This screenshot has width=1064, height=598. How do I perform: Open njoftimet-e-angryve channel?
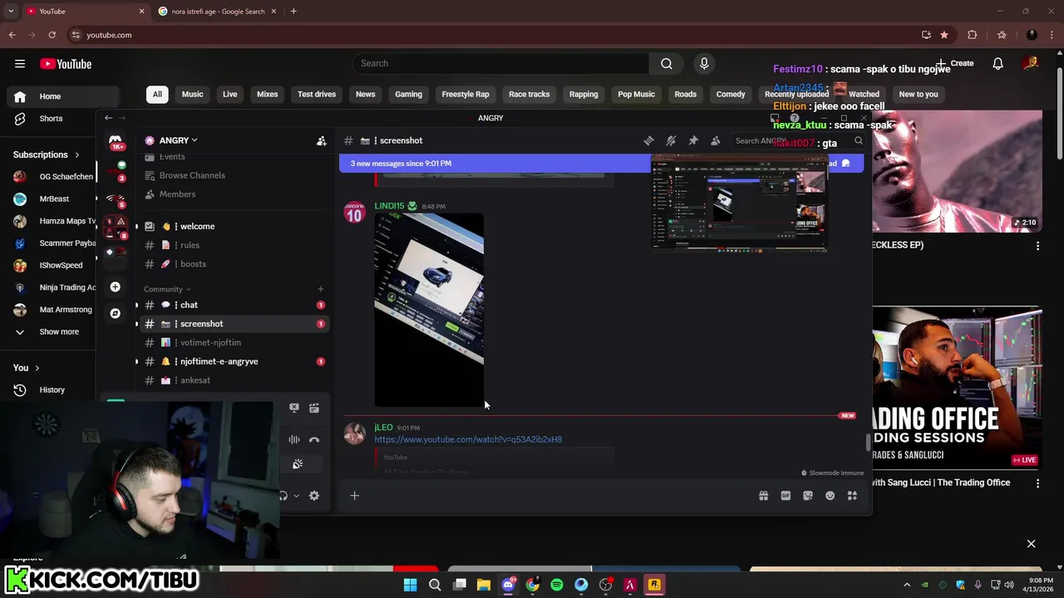[233, 361]
